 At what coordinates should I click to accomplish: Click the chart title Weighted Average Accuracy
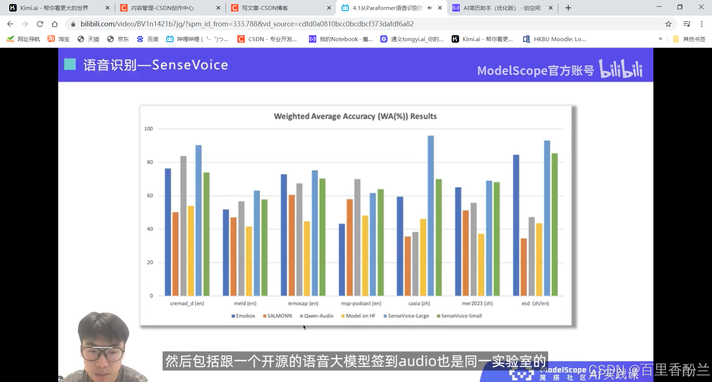[355, 116]
